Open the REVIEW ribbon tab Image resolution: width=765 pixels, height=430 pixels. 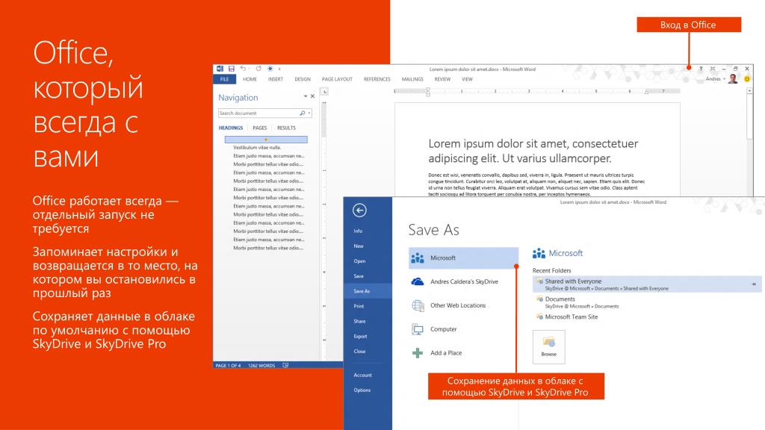(x=442, y=79)
